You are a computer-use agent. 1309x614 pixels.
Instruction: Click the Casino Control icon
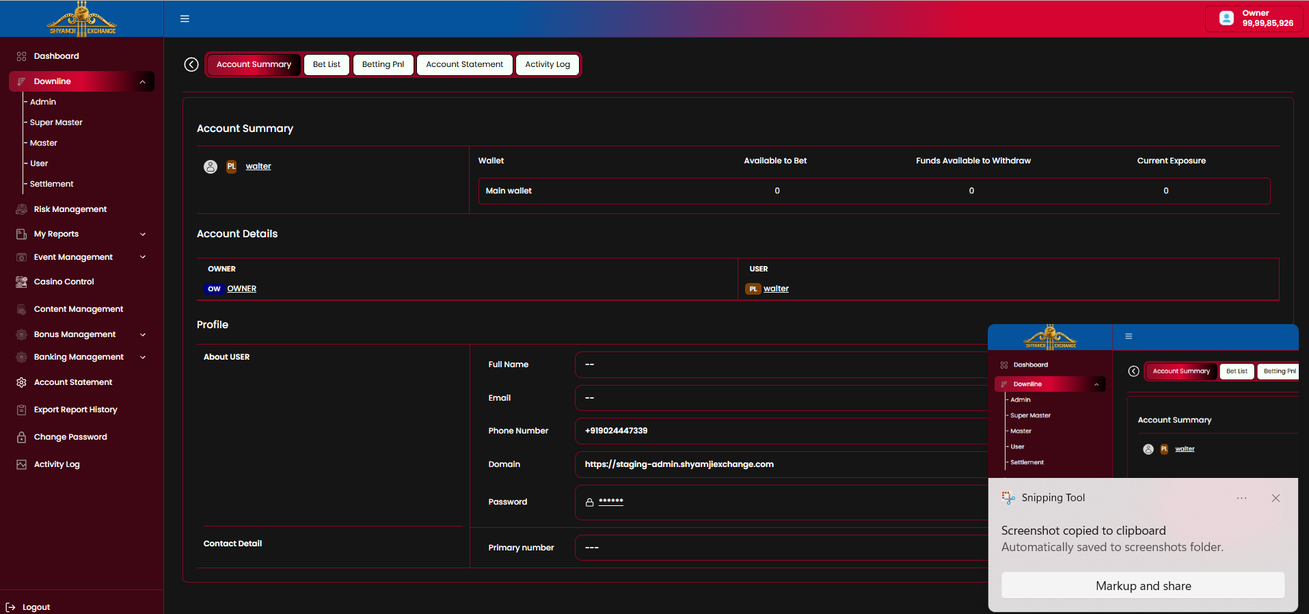(x=21, y=282)
